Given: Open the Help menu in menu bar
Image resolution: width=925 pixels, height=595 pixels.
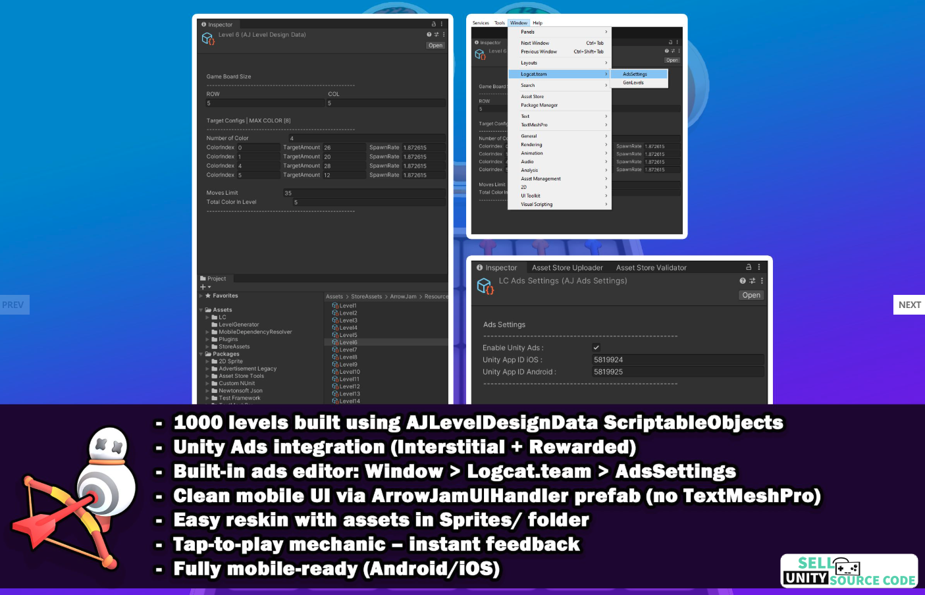Looking at the screenshot, I should tap(538, 23).
